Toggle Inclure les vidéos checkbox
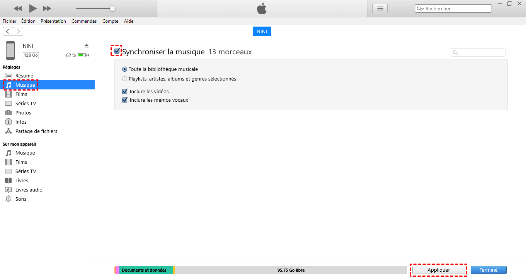 click(x=125, y=92)
